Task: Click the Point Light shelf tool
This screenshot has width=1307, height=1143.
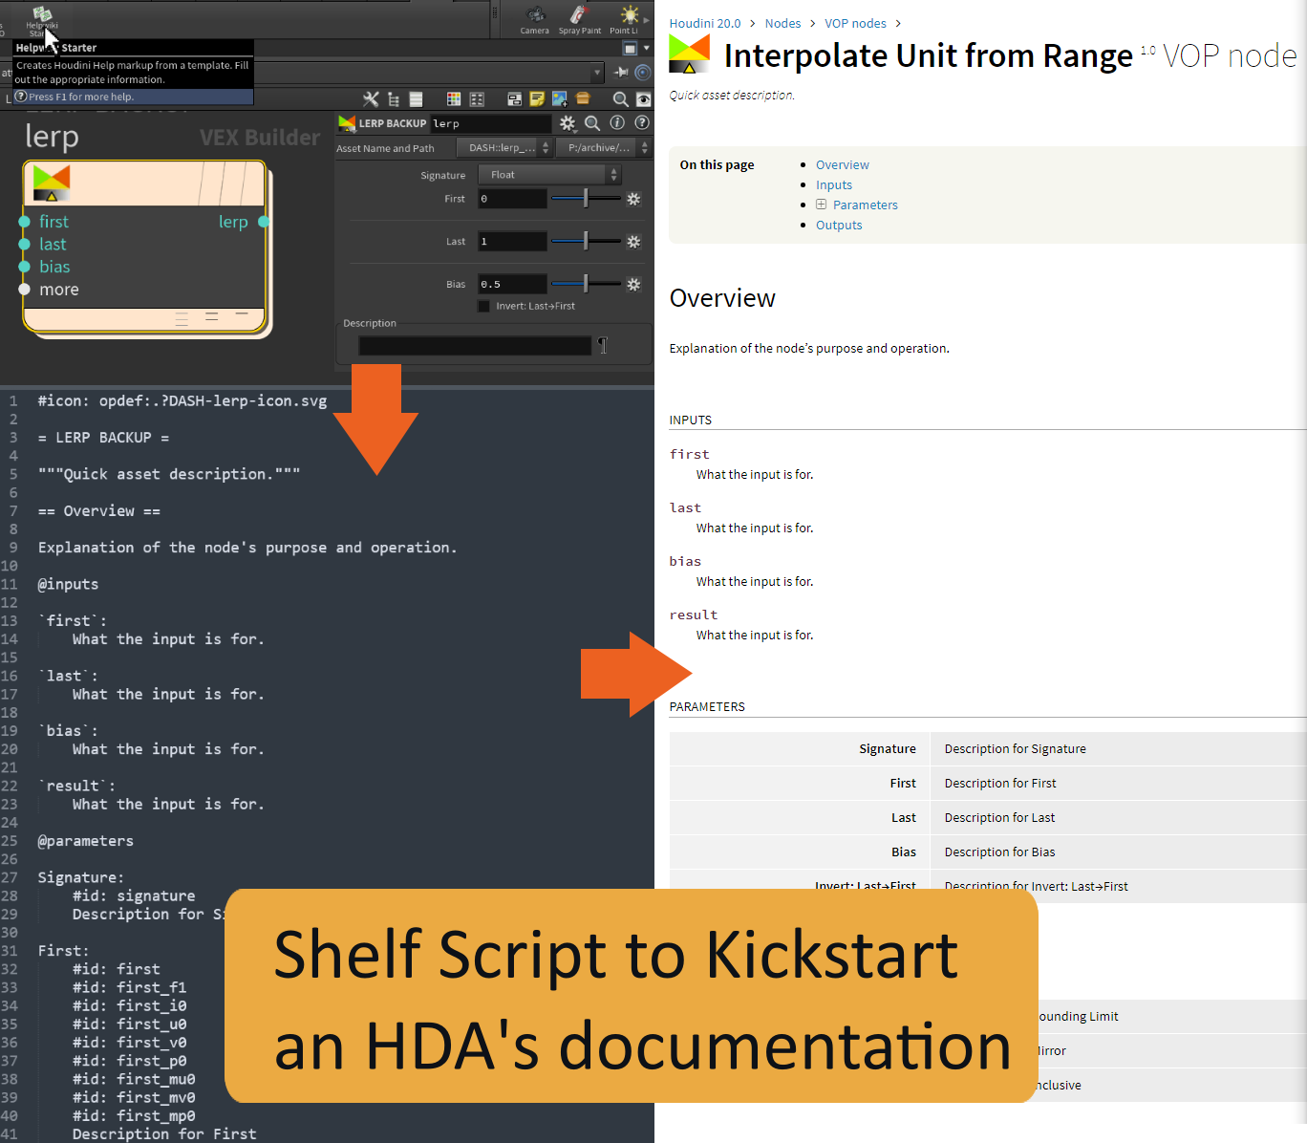Action: click(626, 20)
